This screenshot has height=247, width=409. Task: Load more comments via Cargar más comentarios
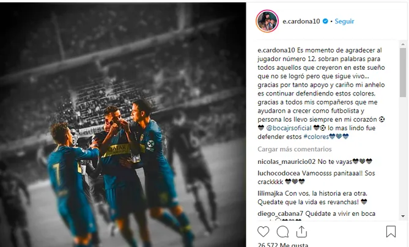(295, 149)
